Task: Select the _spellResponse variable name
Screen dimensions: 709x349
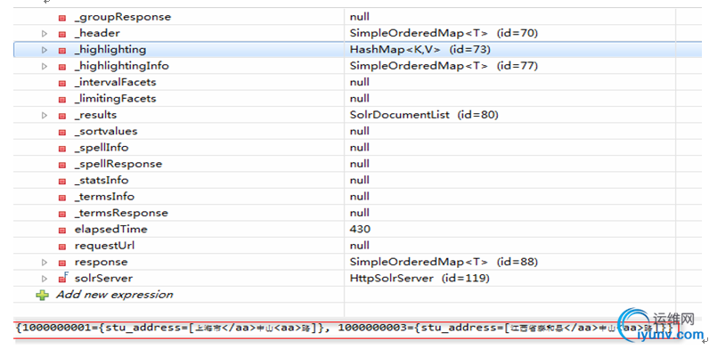Action: pyautogui.click(x=118, y=164)
